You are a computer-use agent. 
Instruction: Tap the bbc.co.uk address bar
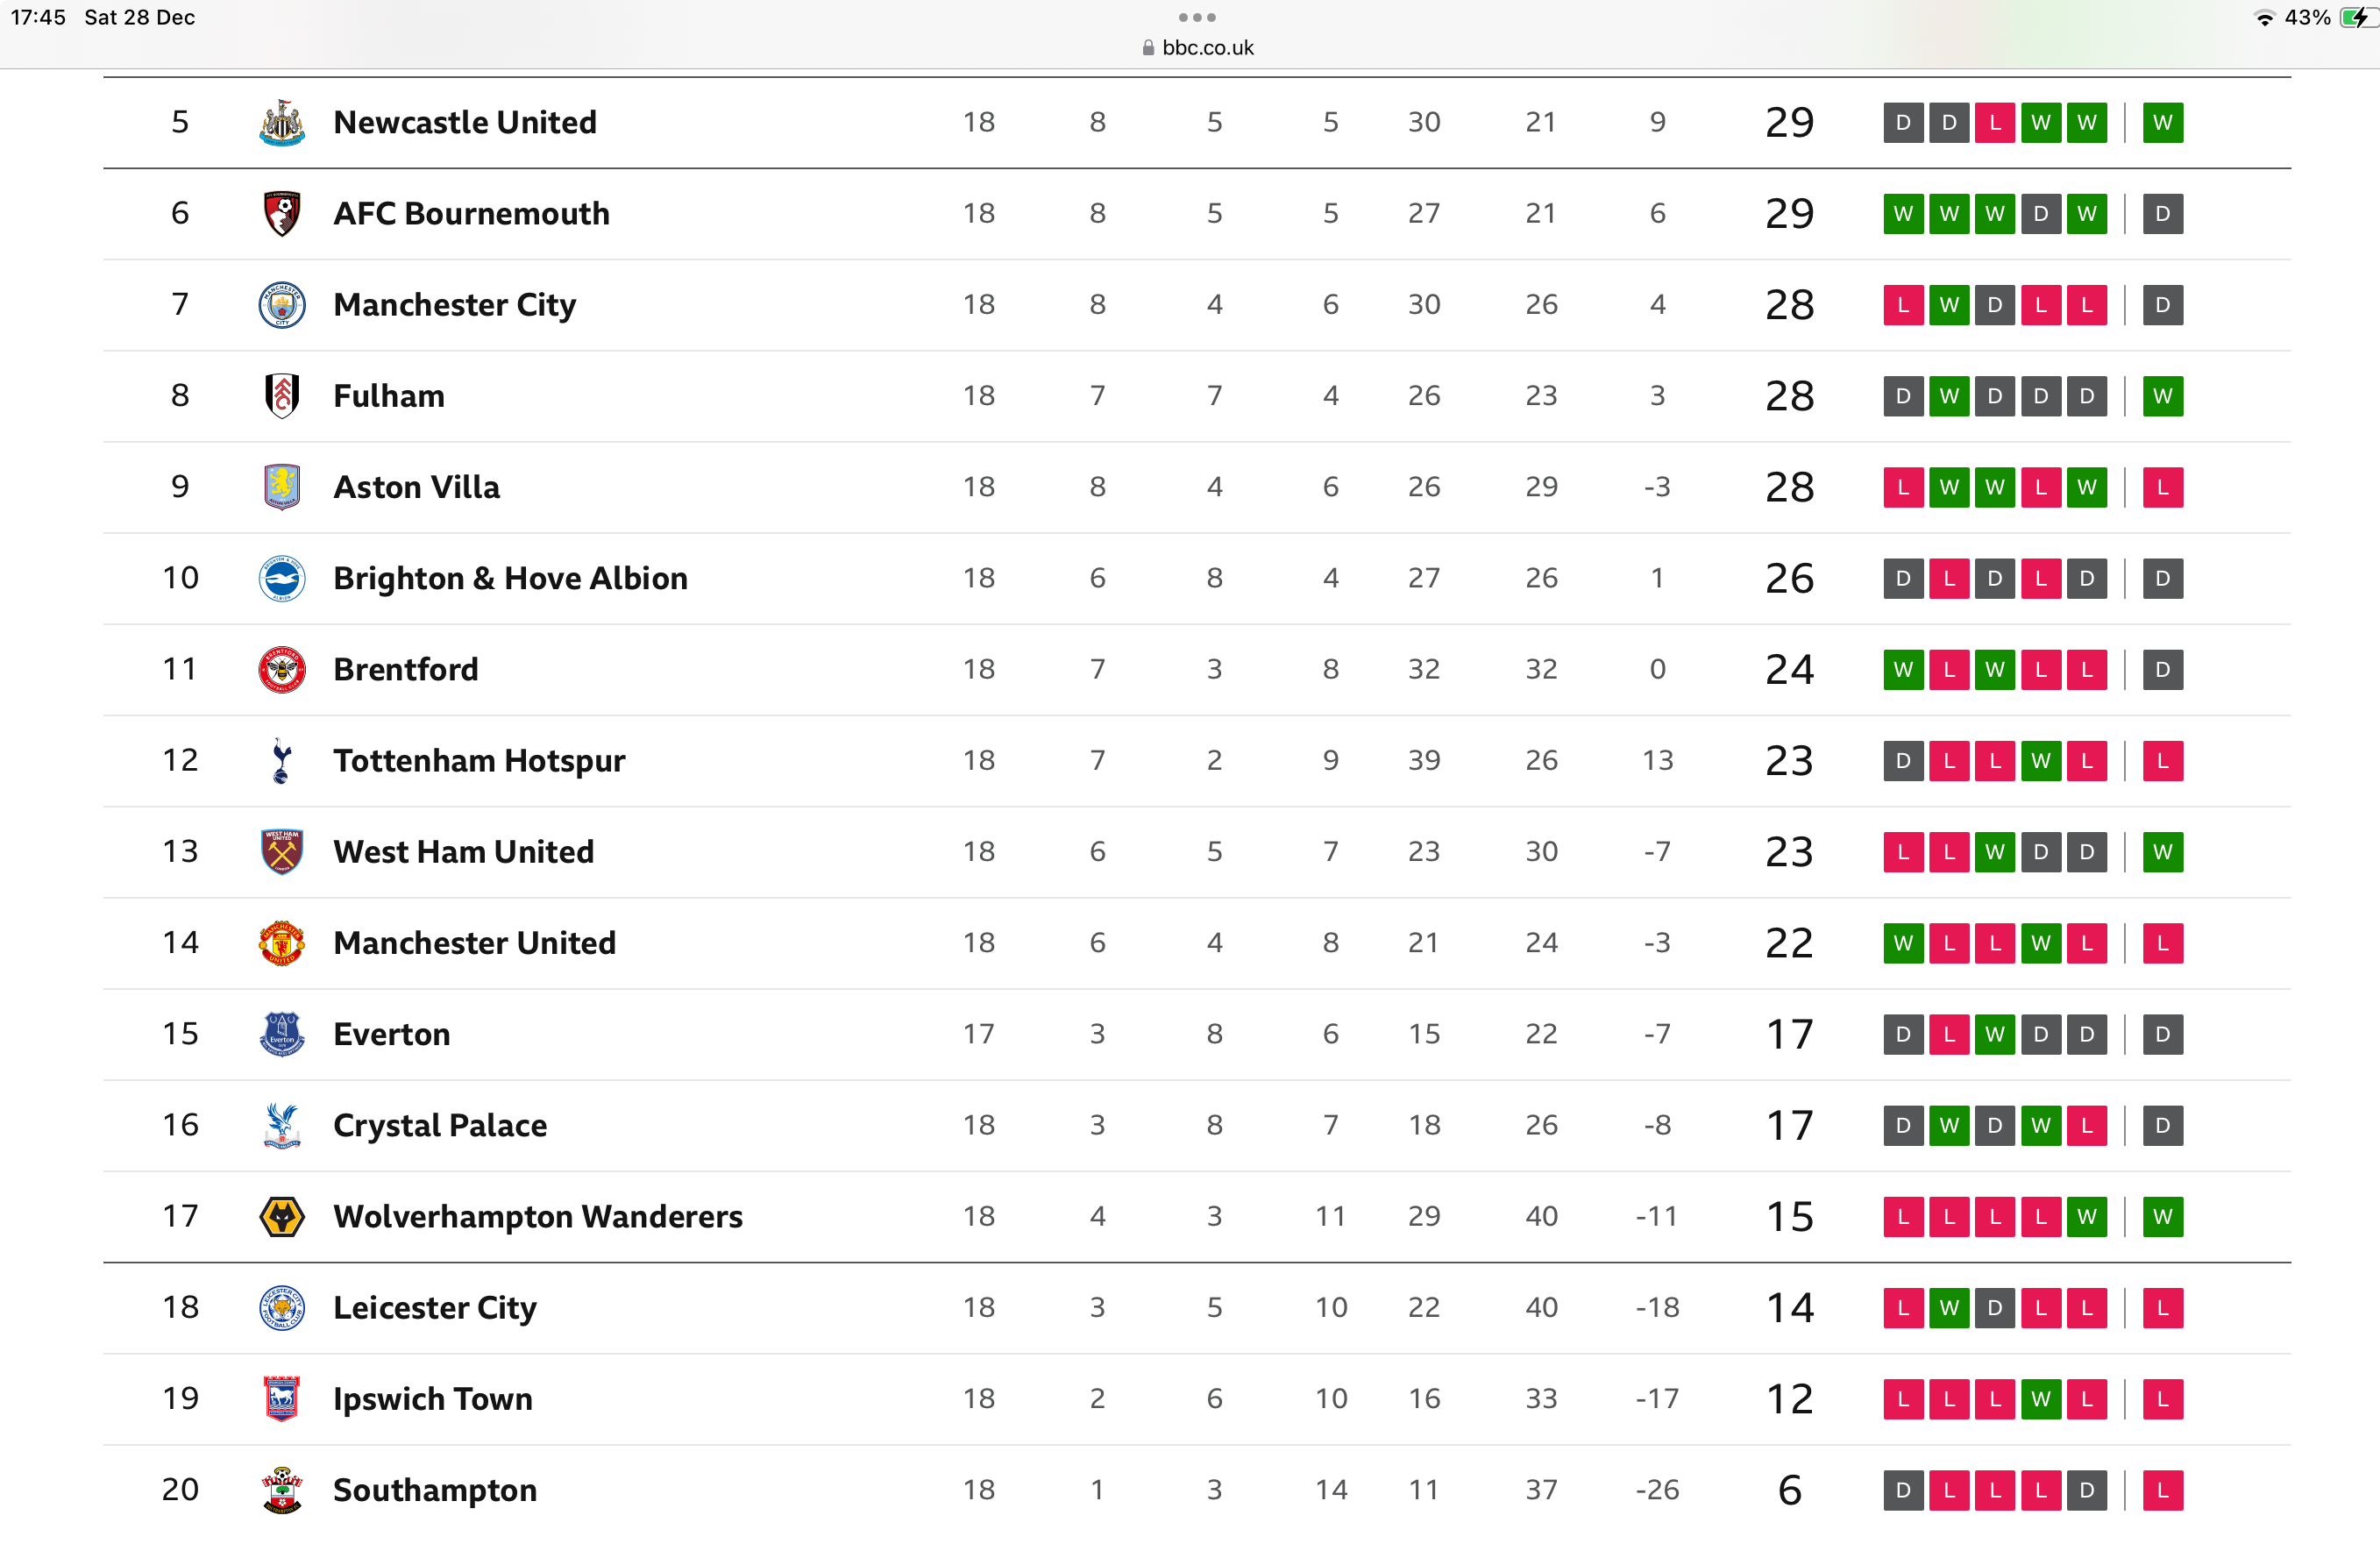click(x=1197, y=48)
